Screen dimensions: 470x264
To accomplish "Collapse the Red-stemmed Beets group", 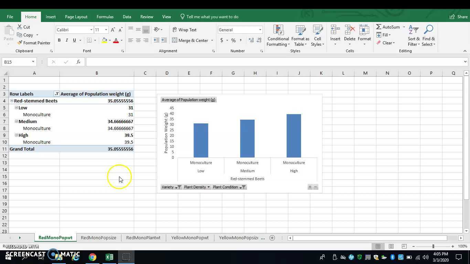I will pos(11,101).
